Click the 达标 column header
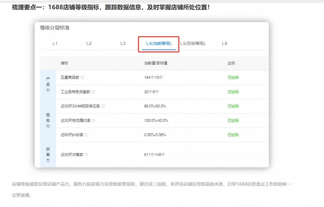This screenshot has height=207, width=324. coord(231,63)
